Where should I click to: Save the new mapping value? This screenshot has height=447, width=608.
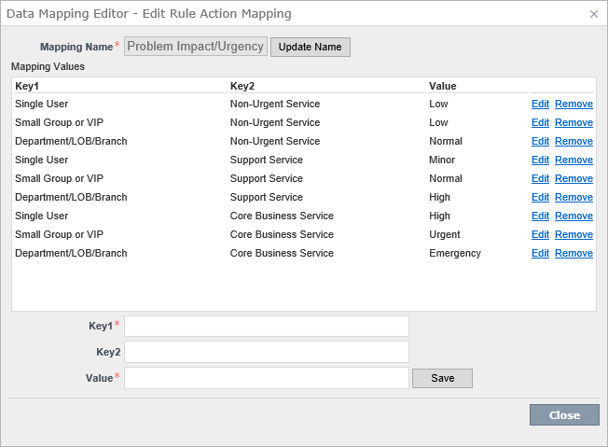coord(442,378)
